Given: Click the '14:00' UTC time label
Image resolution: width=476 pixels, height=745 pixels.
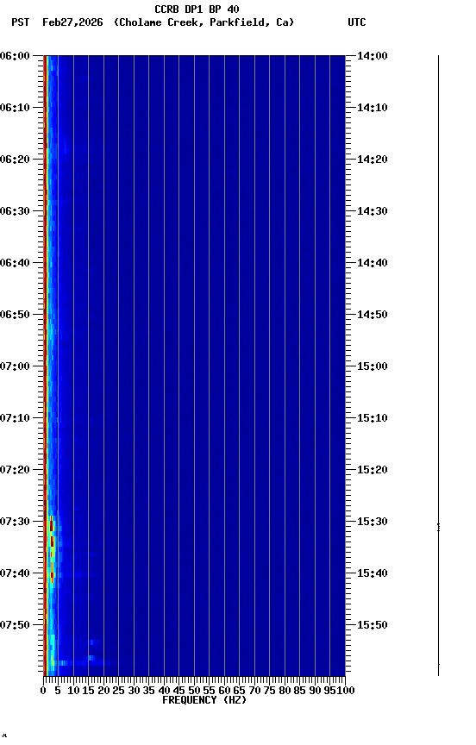Looking at the screenshot, I should pos(373,56).
